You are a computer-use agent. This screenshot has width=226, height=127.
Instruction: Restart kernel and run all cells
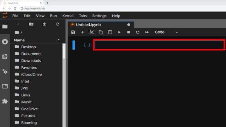(147, 32)
